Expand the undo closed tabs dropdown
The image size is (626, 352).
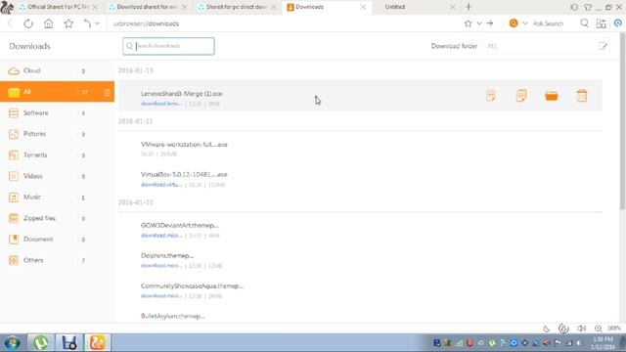(x=97, y=23)
